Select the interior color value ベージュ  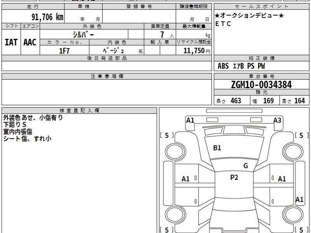113,51
